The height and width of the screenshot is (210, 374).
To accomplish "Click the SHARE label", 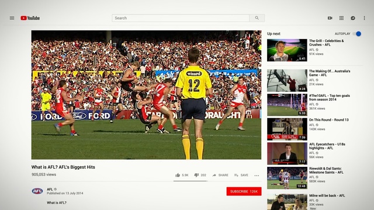I will coord(223,175).
